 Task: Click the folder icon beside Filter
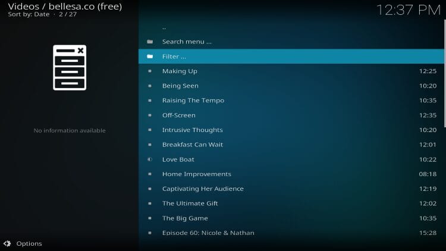pyautogui.click(x=150, y=57)
